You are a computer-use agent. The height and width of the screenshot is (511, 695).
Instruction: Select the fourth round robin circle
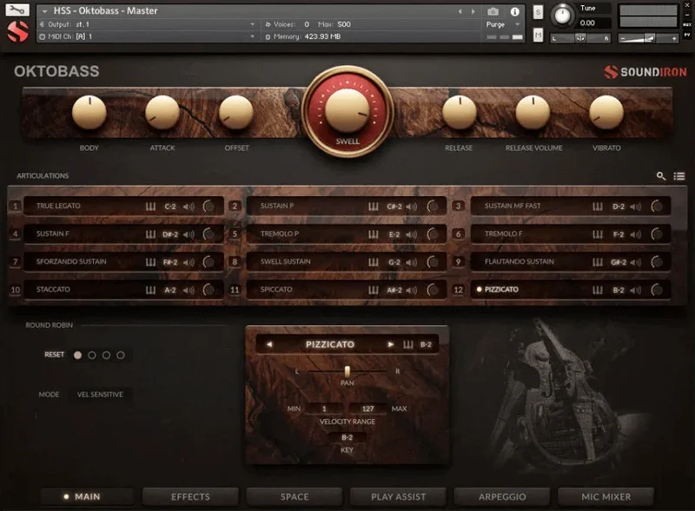coord(120,355)
